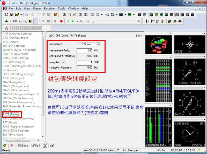Open the Receiver menu
The image size is (207, 154).
coord(49,8)
